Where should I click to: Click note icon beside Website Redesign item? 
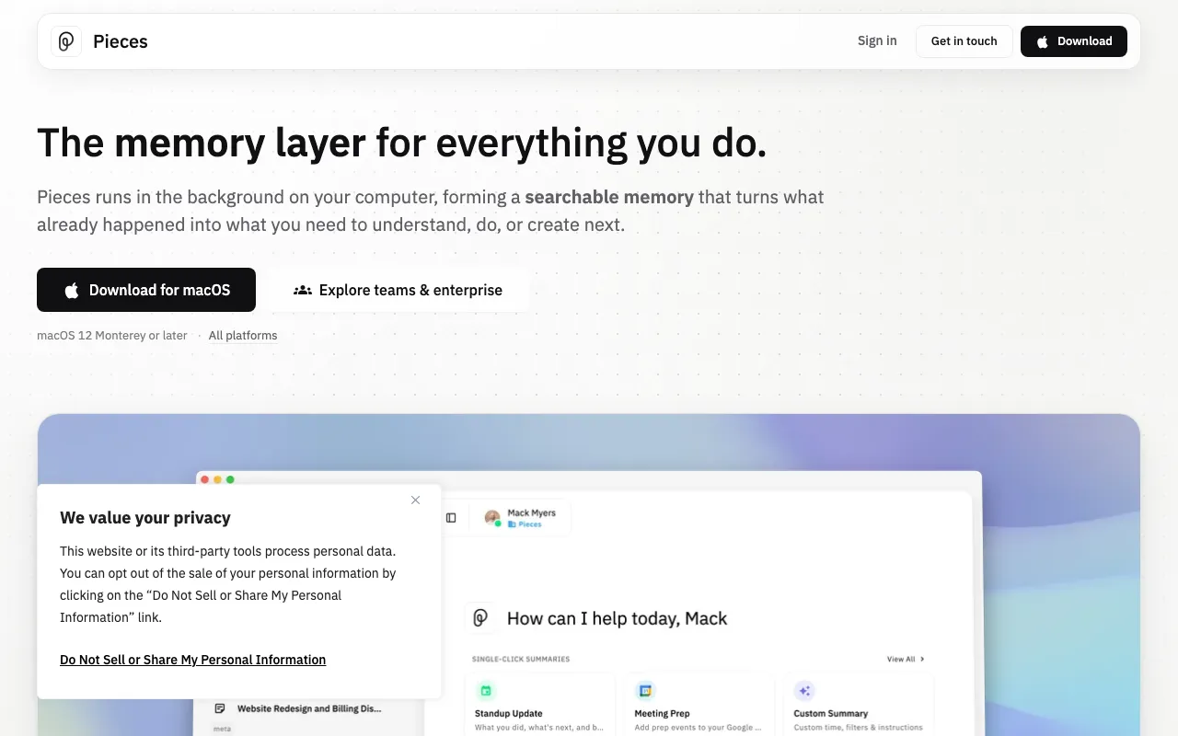click(x=220, y=708)
